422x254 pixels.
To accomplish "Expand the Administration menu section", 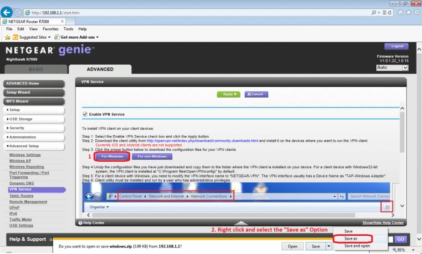I will pos(34,137).
